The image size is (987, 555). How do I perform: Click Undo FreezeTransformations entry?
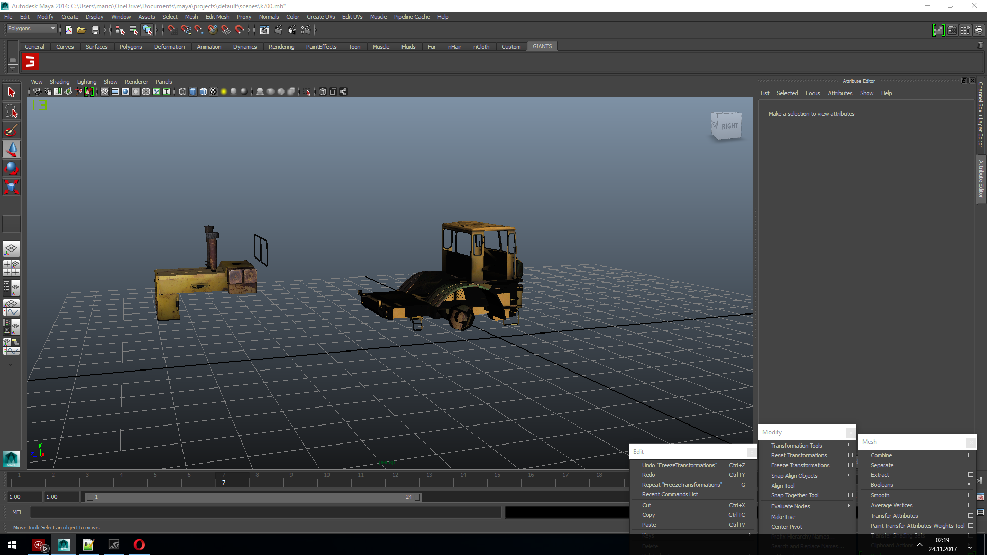pos(679,465)
